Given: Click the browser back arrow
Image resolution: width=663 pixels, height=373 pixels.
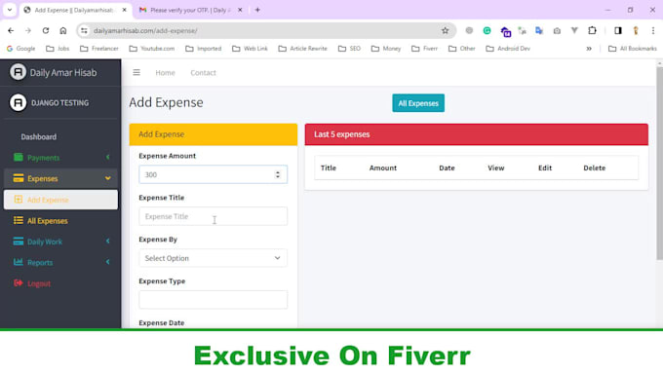Looking at the screenshot, I should (11, 30).
